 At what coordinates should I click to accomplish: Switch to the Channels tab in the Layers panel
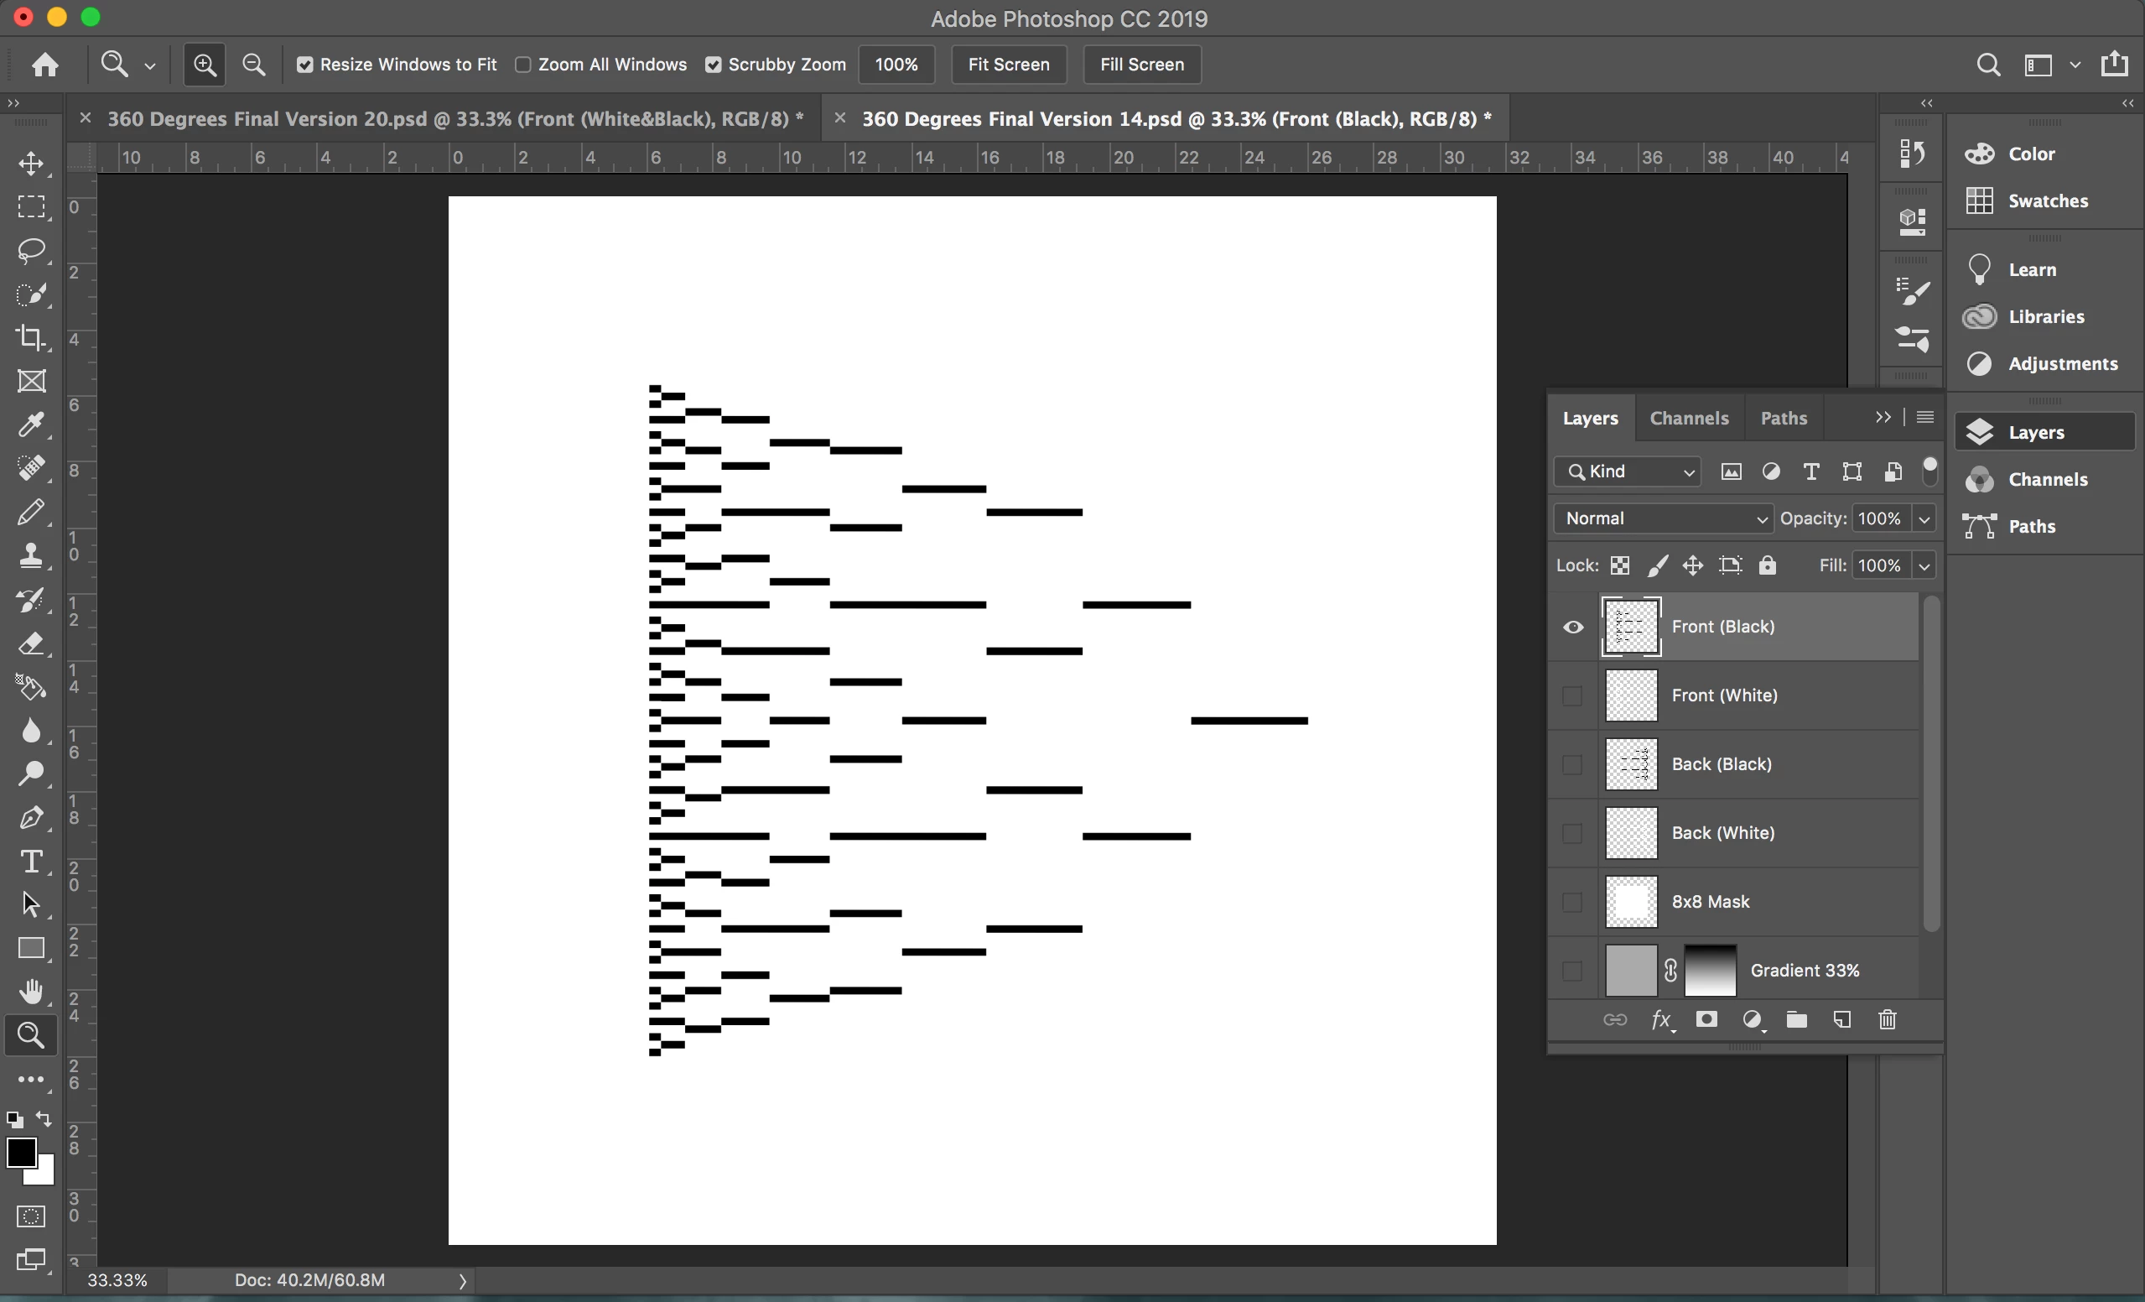click(x=1689, y=419)
